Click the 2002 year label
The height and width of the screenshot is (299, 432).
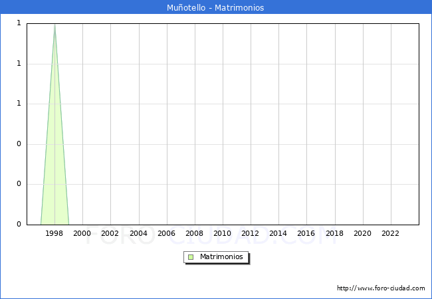[110, 234]
